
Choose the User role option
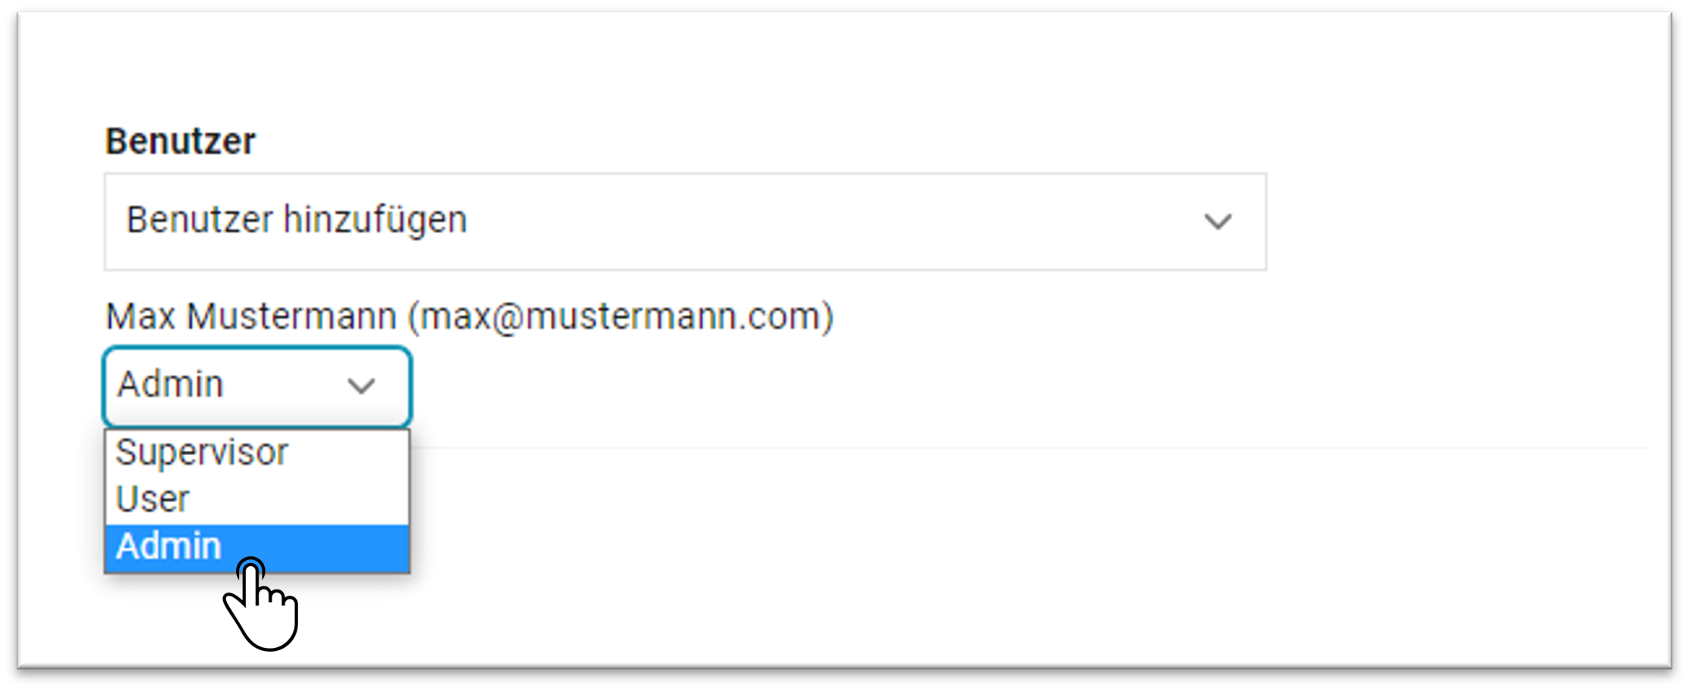tap(257, 500)
